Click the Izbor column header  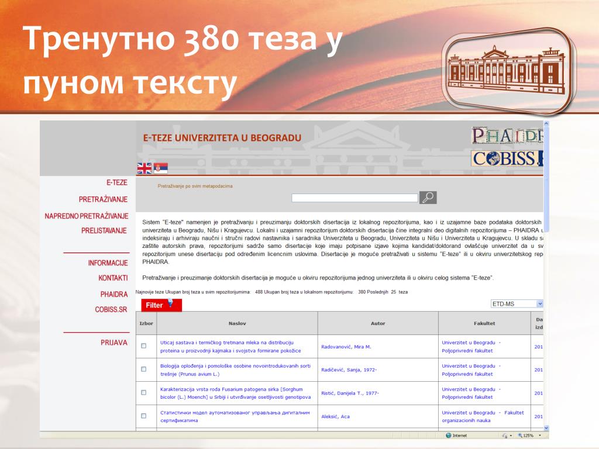(146, 323)
